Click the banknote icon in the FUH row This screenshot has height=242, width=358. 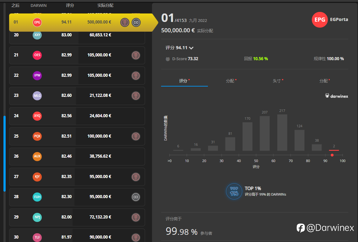[136, 197]
